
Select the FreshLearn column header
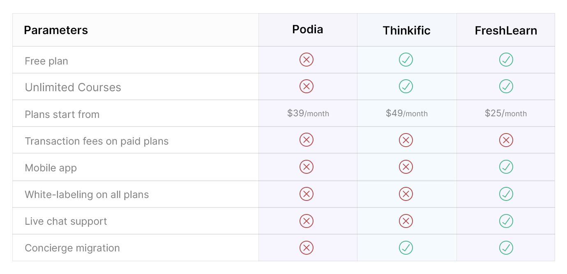point(506,31)
